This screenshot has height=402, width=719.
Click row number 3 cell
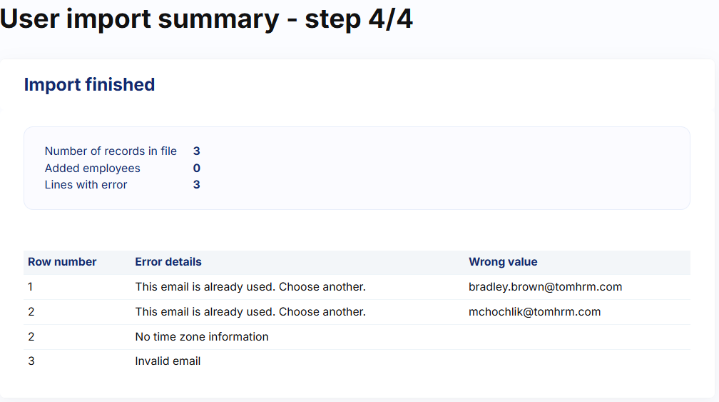point(31,361)
